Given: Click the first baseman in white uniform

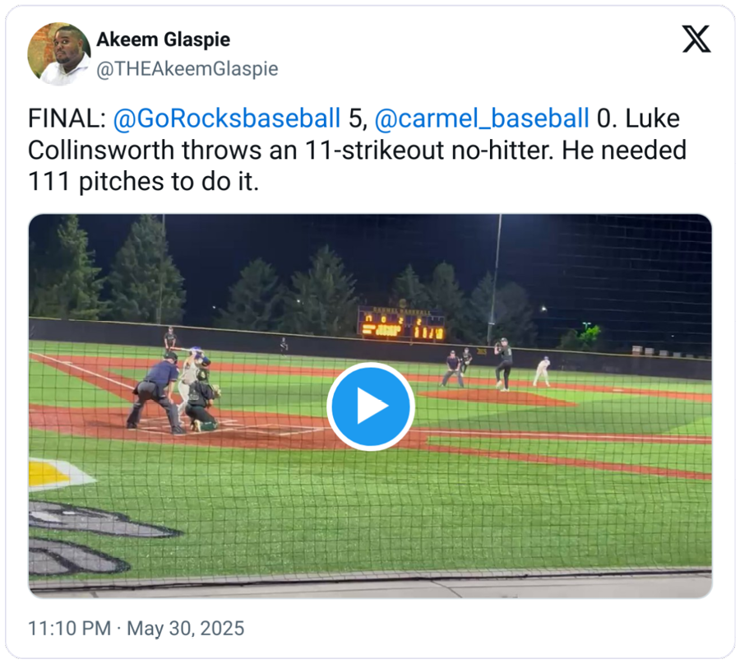Looking at the screenshot, I should point(543,371).
